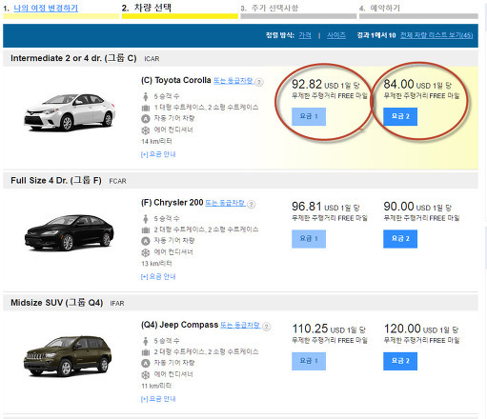Click passenger icon in Toyota Corolla row
Viewport: 487px width, 419px height.
click(x=146, y=96)
